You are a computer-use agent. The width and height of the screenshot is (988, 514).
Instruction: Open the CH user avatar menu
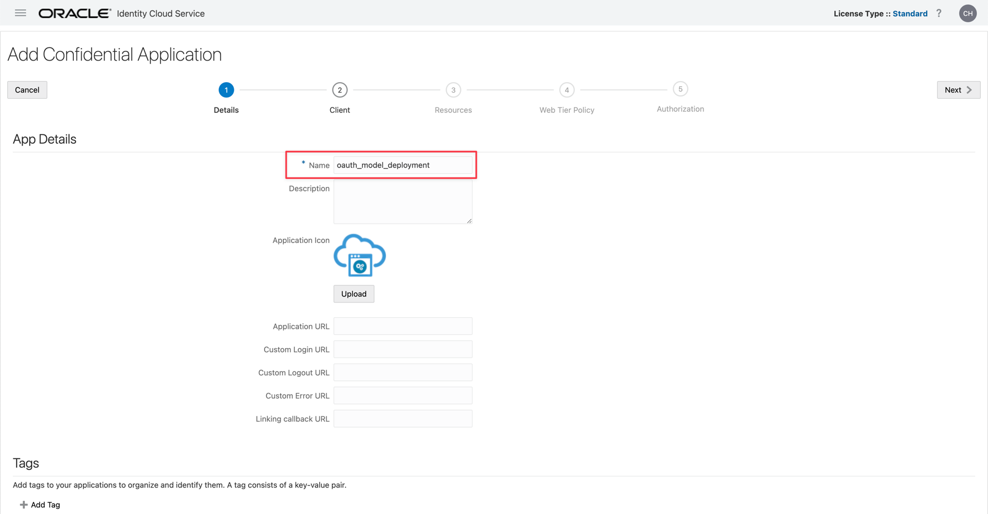[x=968, y=13]
